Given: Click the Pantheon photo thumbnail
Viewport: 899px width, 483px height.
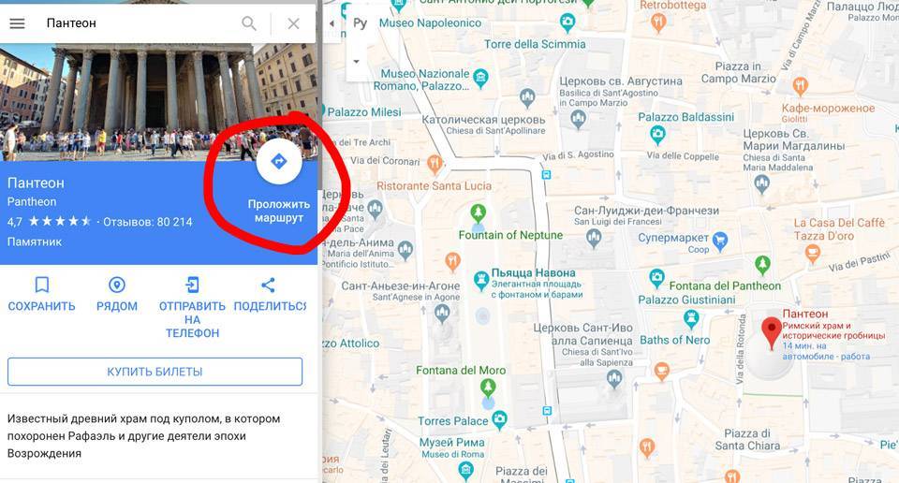Looking at the screenshot, I should pyautogui.click(x=158, y=102).
